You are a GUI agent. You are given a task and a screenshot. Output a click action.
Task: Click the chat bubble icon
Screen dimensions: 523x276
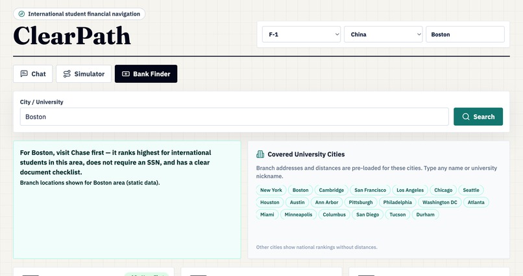[24, 74]
